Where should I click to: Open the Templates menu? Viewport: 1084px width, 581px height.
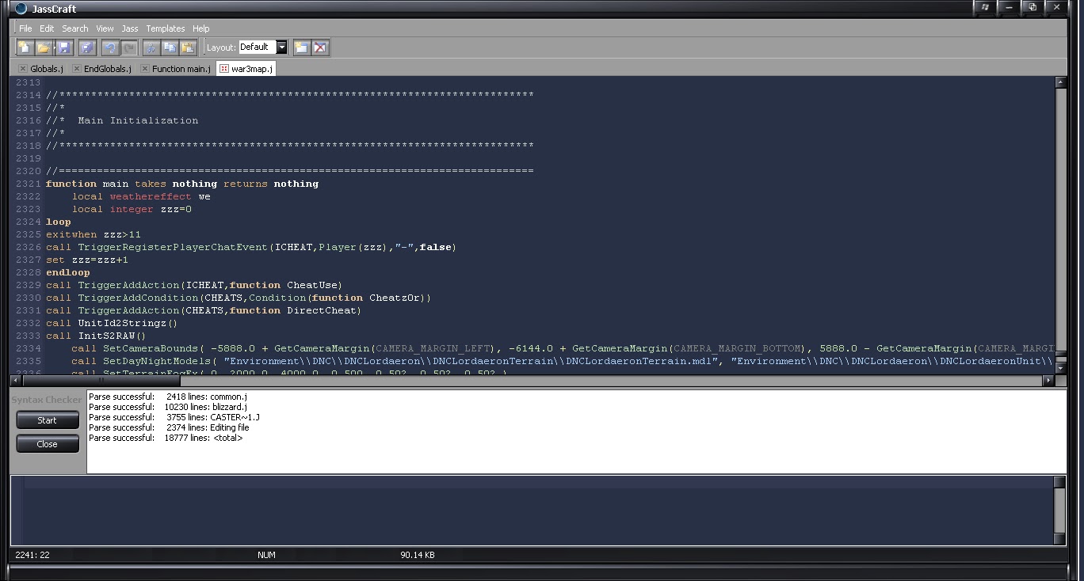(x=165, y=28)
